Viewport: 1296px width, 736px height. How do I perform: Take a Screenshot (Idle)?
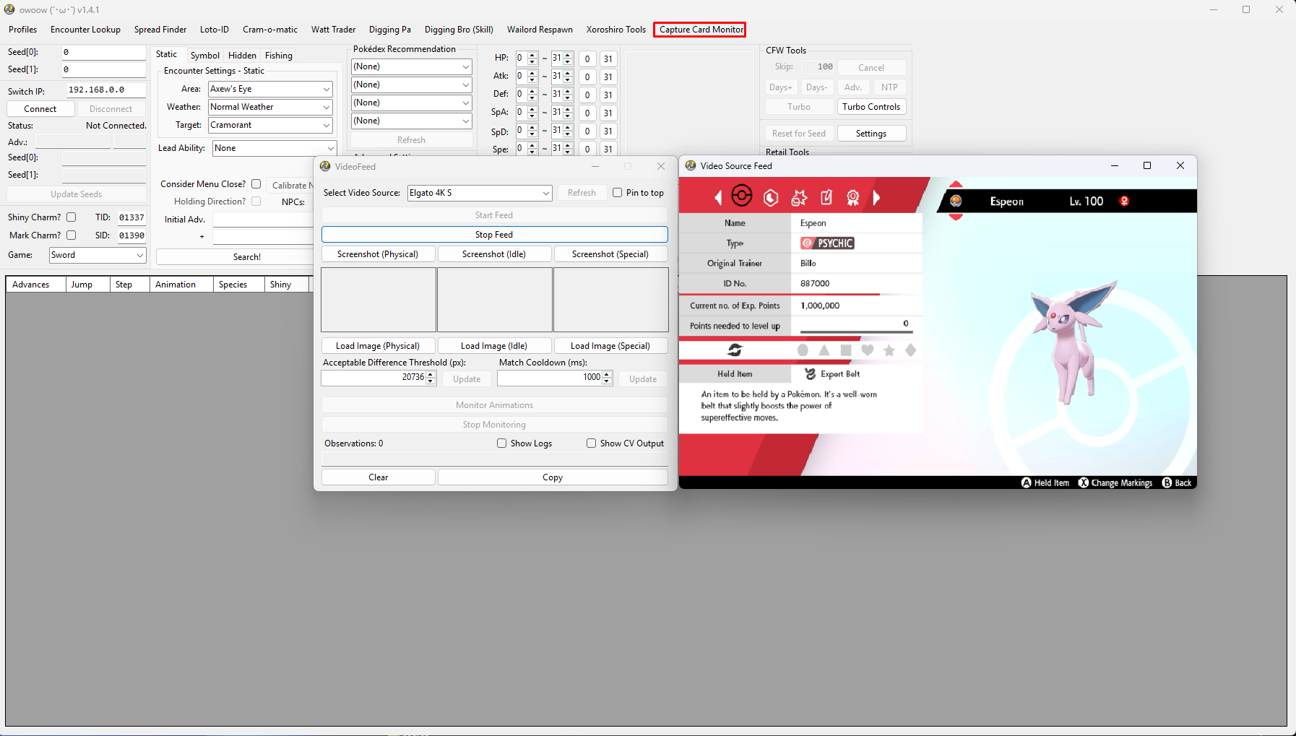click(x=494, y=254)
